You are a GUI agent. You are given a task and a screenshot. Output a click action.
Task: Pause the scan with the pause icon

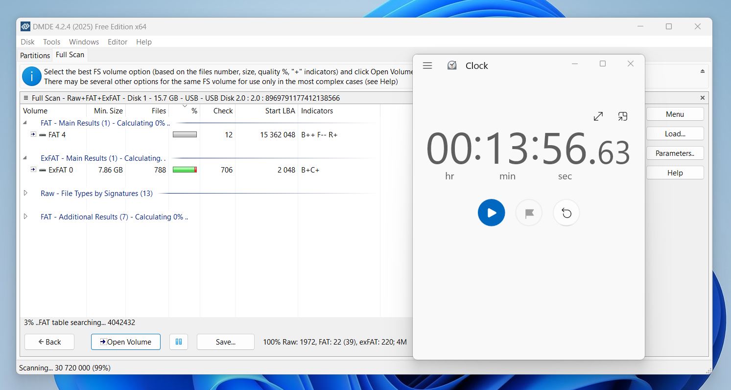179,342
